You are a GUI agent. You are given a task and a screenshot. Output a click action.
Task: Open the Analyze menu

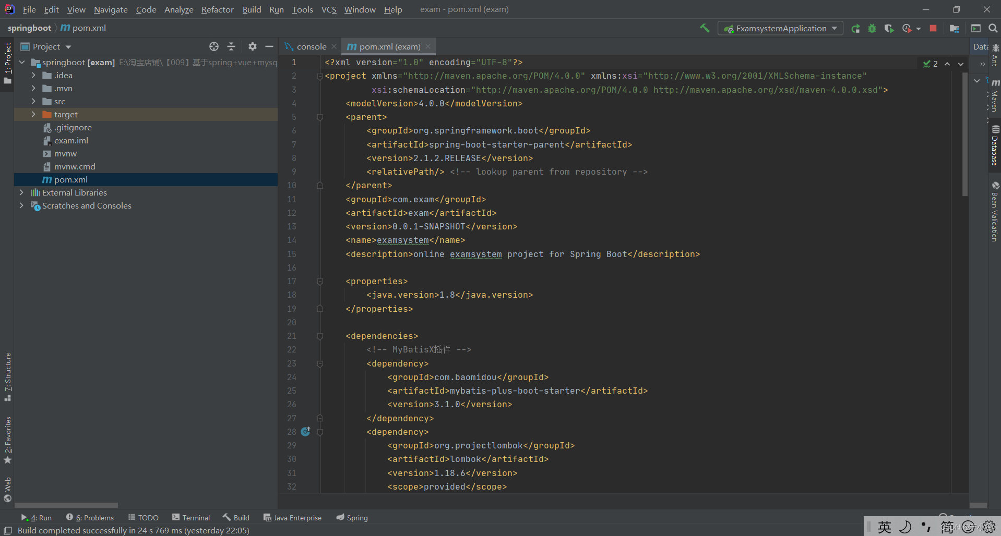tap(179, 9)
